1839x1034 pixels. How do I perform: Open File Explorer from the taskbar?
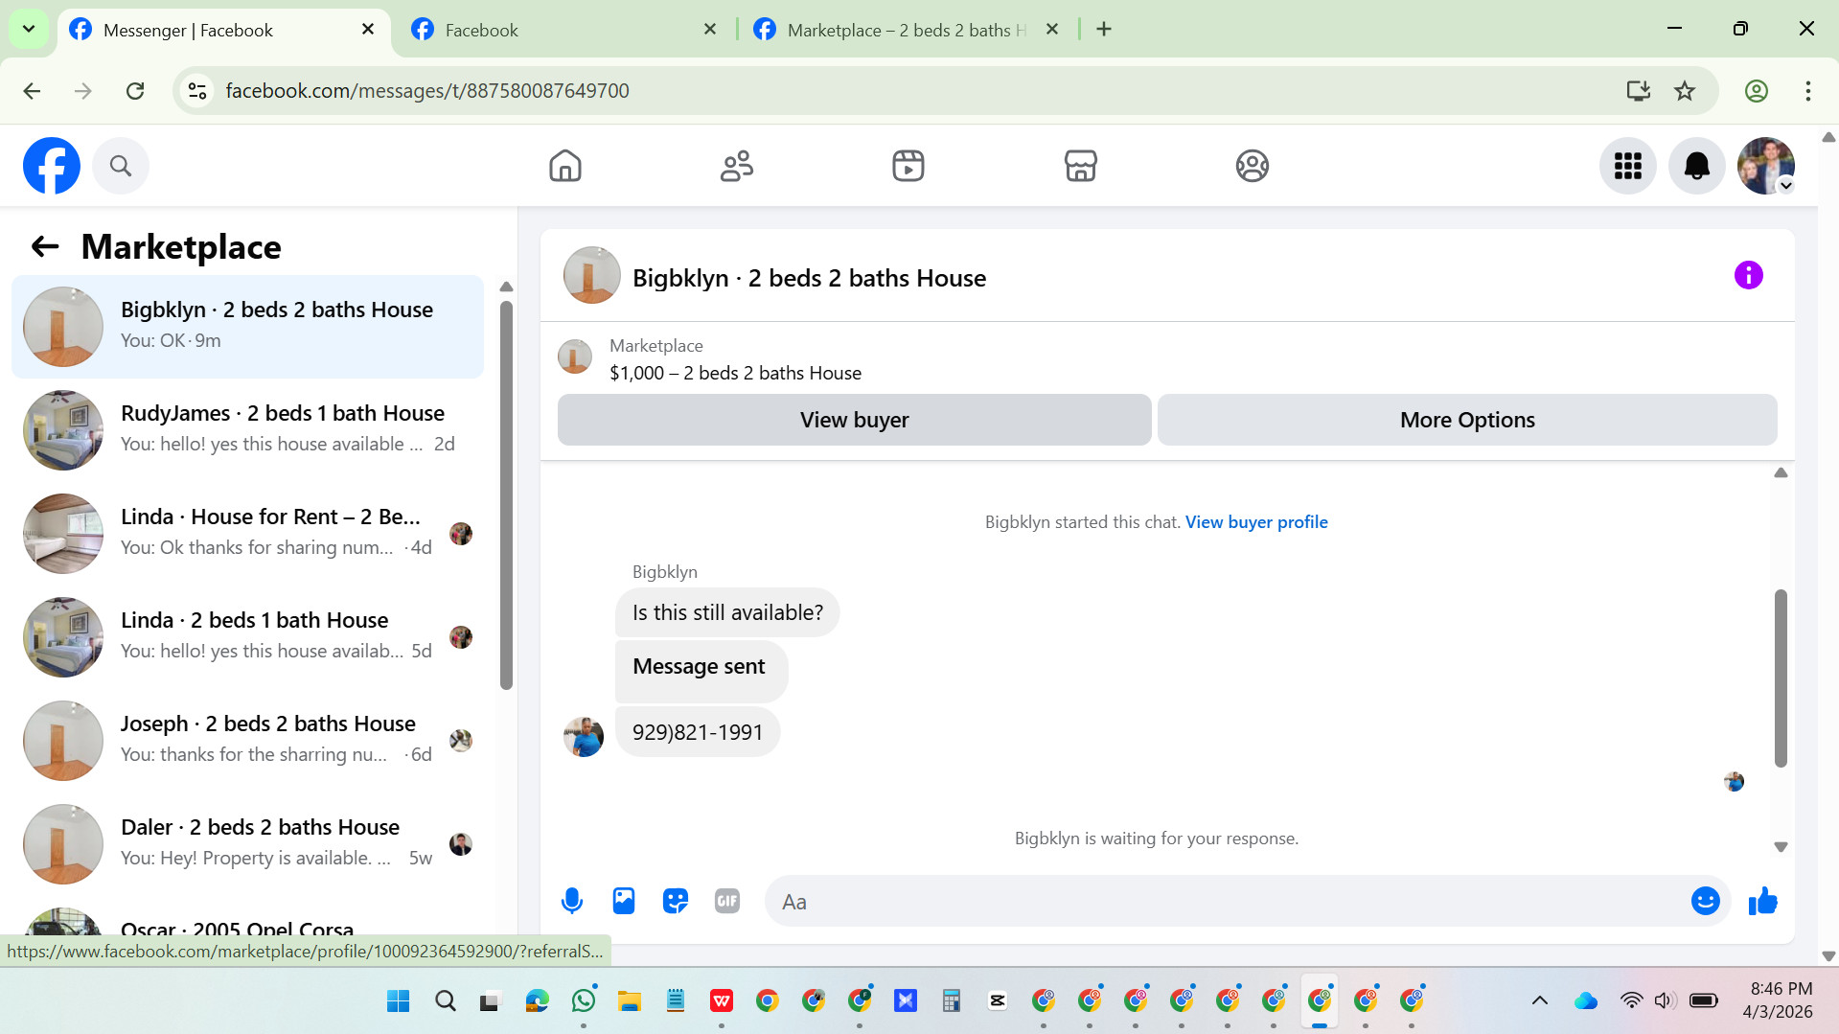click(629, 1001)
